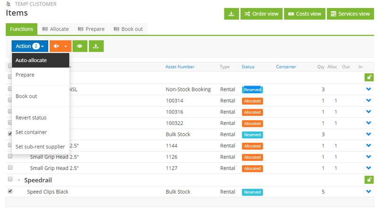378x211 pixels.
Task: Click the download icon next to eye button
Action: tap(96, 46)
